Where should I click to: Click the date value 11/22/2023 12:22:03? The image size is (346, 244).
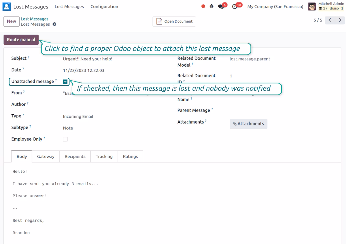click(84, 71)
